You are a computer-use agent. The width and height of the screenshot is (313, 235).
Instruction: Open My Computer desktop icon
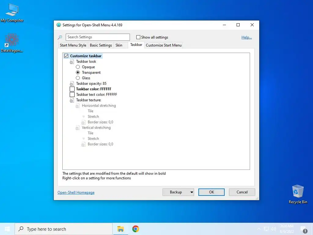coord(12,12)
